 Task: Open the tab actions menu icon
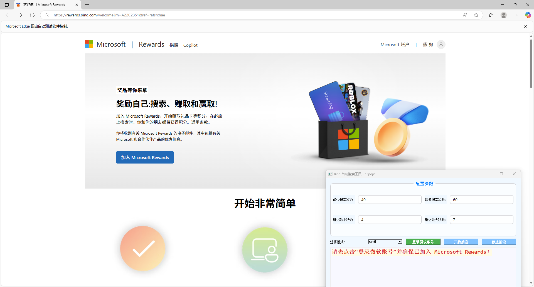(7, 5)
